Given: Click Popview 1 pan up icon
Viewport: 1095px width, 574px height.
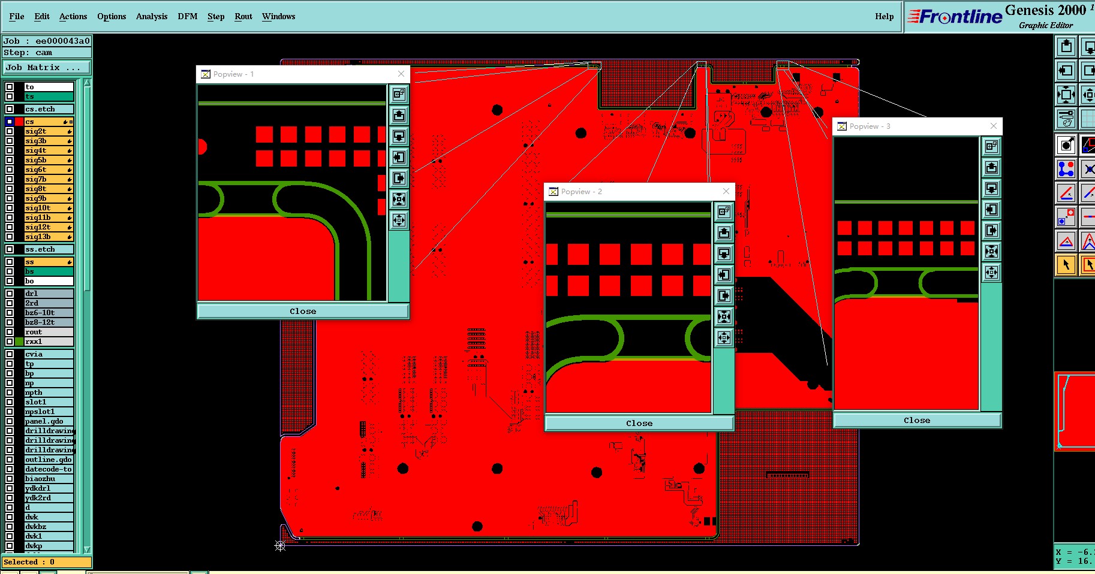Looking at the screenshot, I should click(399, 116).
